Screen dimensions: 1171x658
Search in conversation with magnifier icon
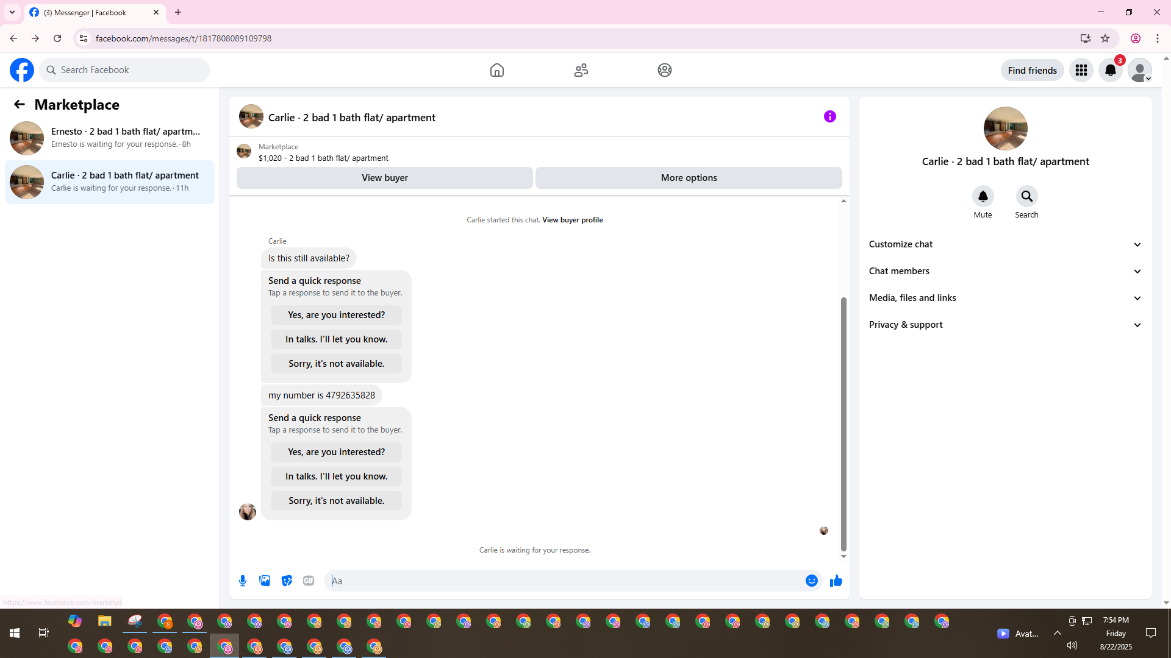tap(1026, 196)
